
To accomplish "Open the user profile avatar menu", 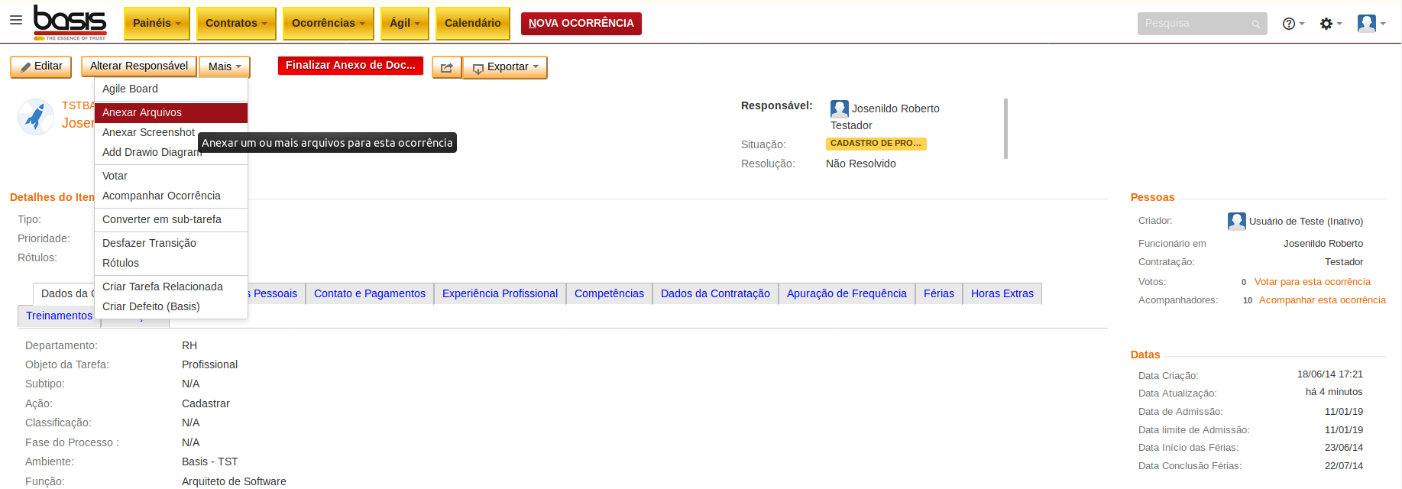I will pos(1371,24).
